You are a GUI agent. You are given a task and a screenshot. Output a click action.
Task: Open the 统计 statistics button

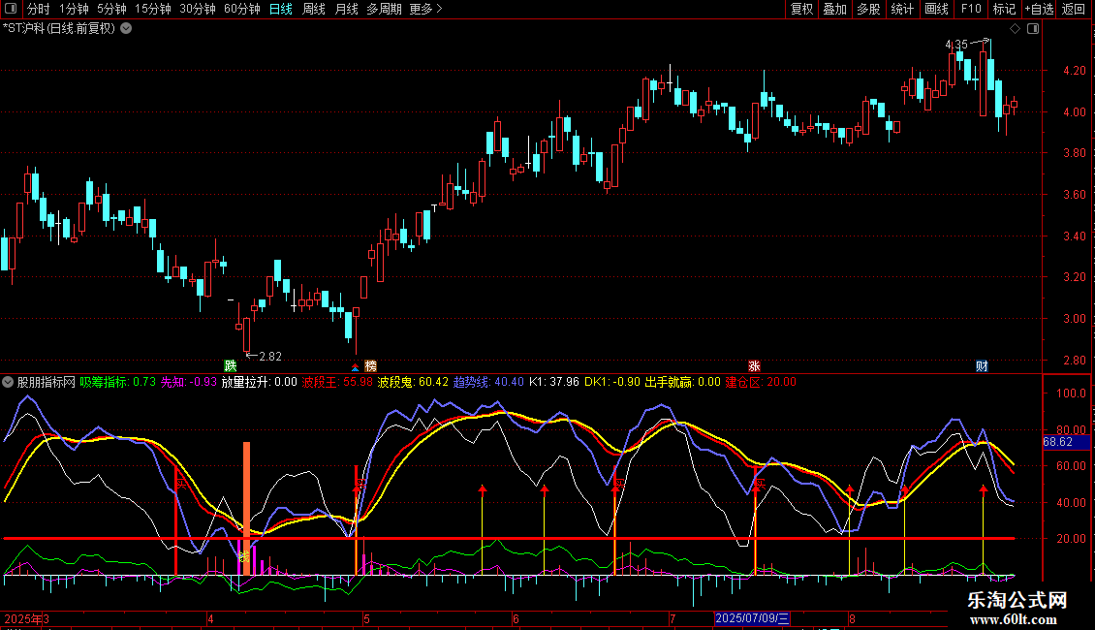tap(901, 9)
